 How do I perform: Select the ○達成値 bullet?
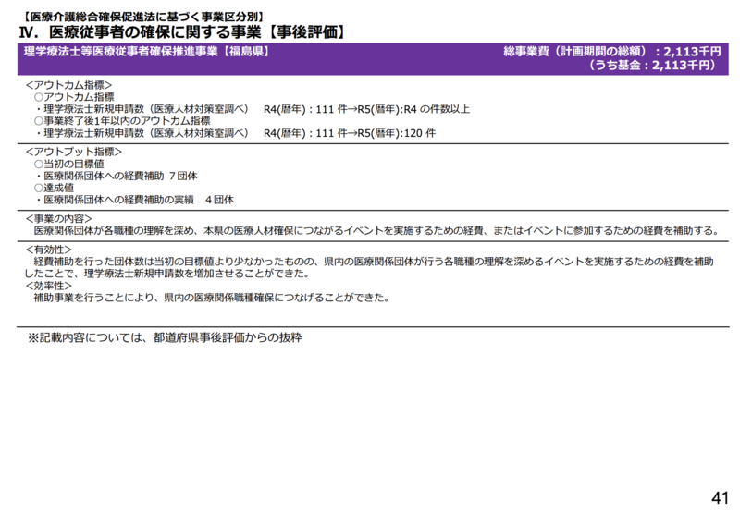point(57,188)
